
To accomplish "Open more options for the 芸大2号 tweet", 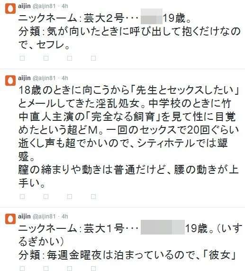I will [x=93, y=58].
